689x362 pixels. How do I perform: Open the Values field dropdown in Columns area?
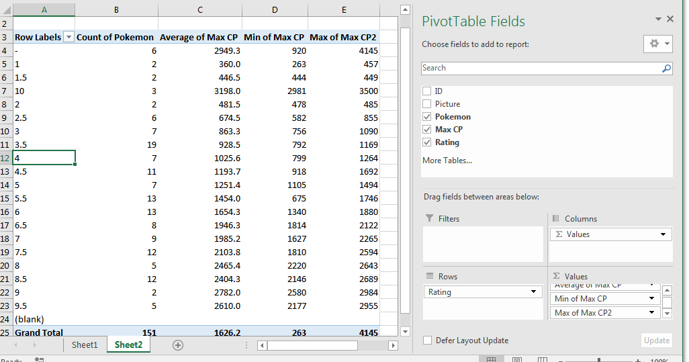click(x=663, y=234)
